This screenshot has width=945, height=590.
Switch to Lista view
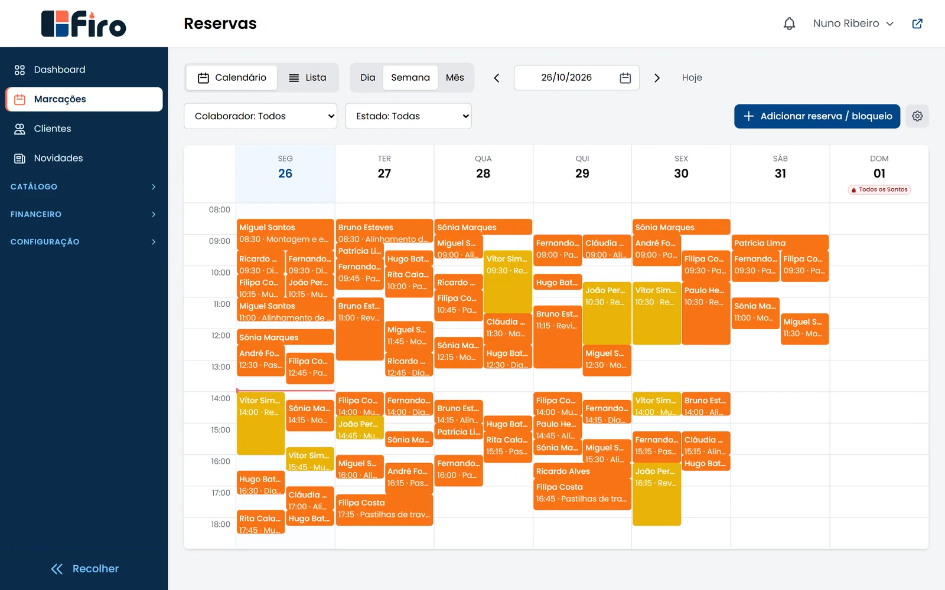(x=308, y=78)
